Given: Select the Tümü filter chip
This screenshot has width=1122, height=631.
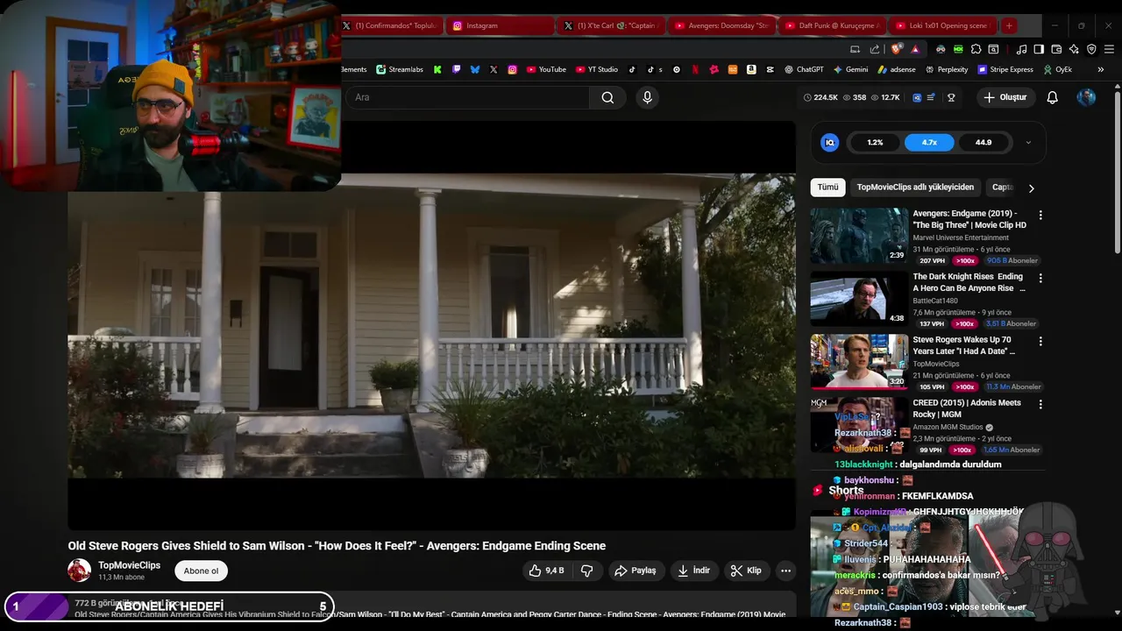Looking at the screenshot, I should 827,187.
